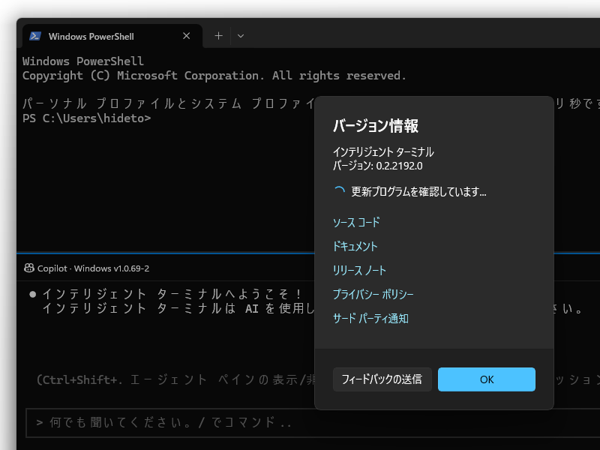Click the 更新プログラムを確認しています... status text
This screenshot has width=600, height=450.
click(x=418, y=192)
